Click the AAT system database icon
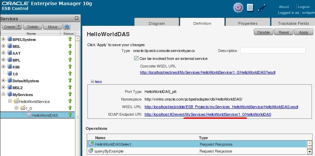This screenshot has width=315, height=156. click(x=9, y=53)
